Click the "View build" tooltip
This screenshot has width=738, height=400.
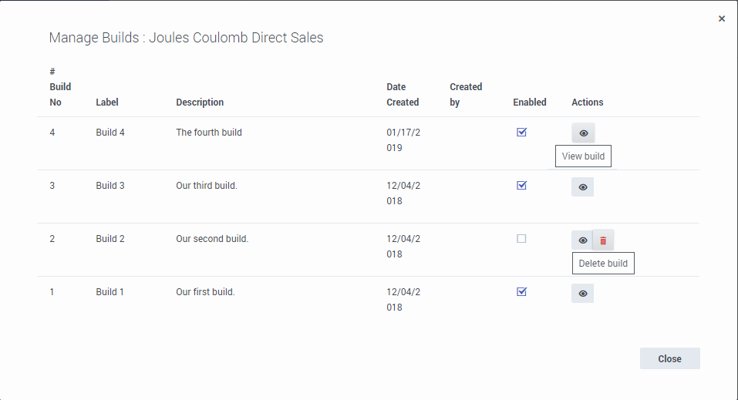click(583, 156)
